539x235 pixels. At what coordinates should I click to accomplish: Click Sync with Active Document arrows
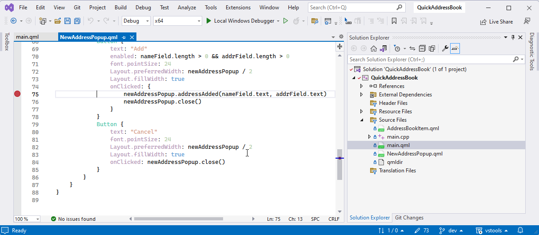(x=412, y=48)
